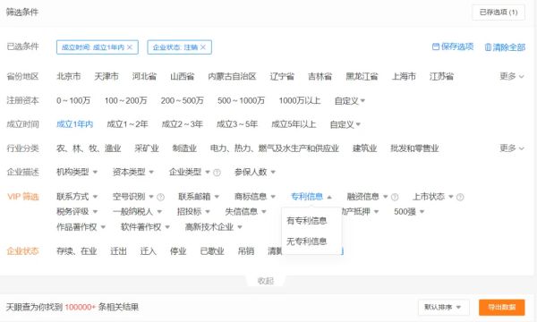The width and height of the screenshot is (537, 322).
Task: Open the 失信信息 dropdown
Action: [x=245, y=212]
